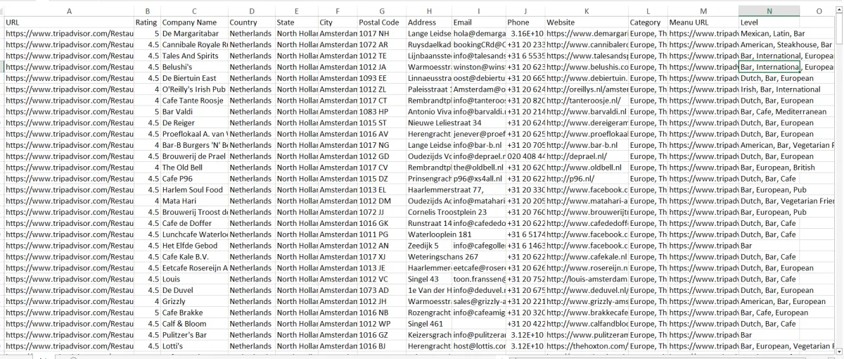This screenshot has width=844, height=359.
Task: Select the 'http://deprael.nl/' website cell
Action: (x=587, y=156)
